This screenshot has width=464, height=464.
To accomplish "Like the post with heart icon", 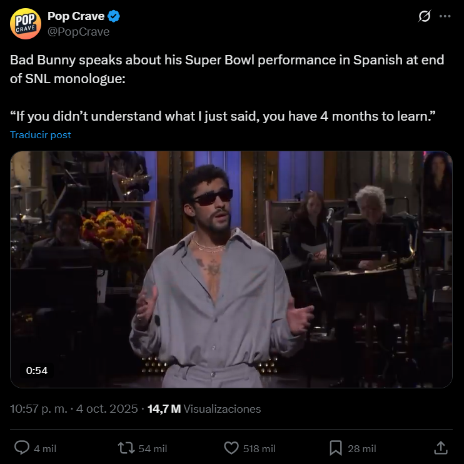I will coord(231,448).
